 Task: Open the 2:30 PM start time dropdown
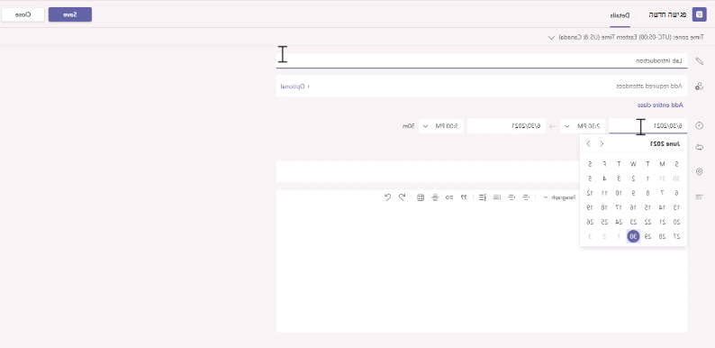click(583, 125)
